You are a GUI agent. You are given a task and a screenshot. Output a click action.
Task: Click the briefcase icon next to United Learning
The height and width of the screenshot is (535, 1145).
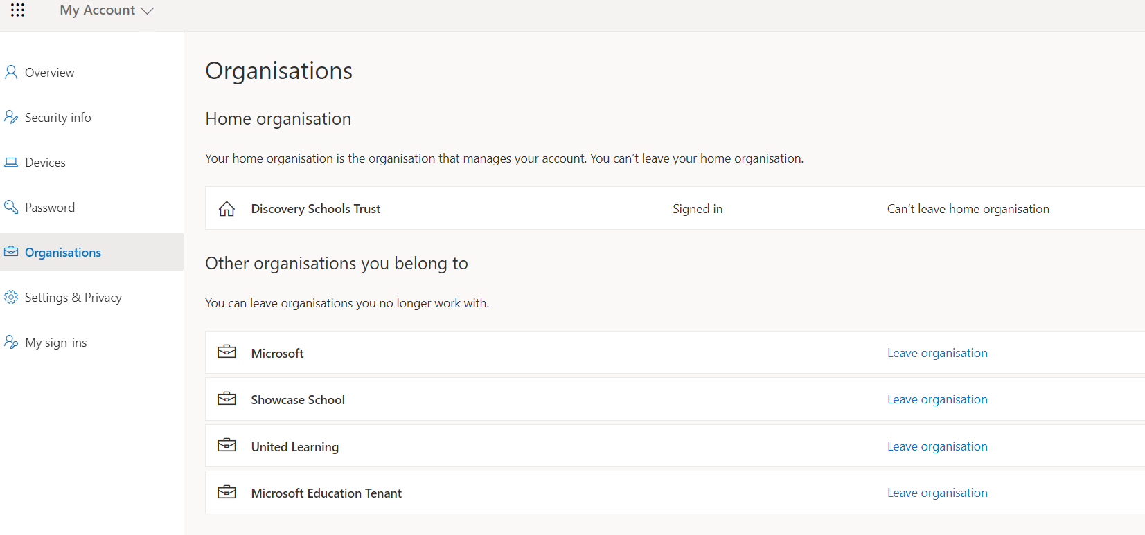pyautogui.click(x=227, y=446)
